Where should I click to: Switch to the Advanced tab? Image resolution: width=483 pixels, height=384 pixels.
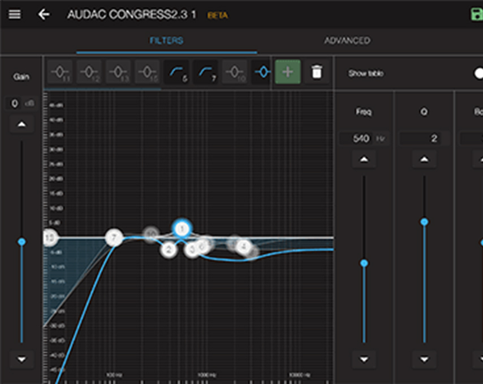tap(347, 41)
